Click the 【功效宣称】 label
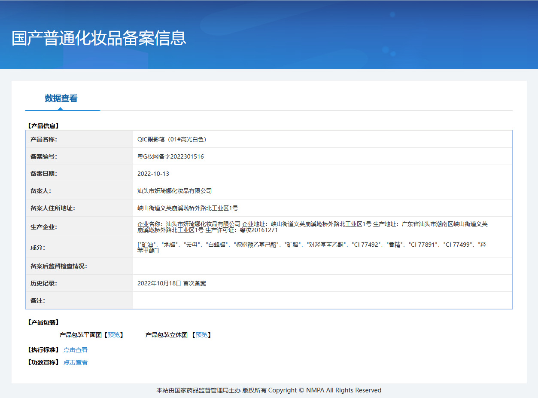 (43, 362)
